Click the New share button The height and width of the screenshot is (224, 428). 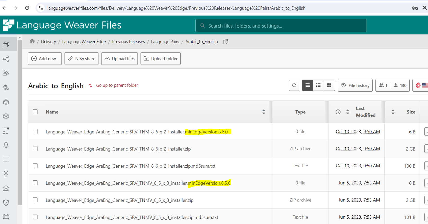click(x=81, y=58)
